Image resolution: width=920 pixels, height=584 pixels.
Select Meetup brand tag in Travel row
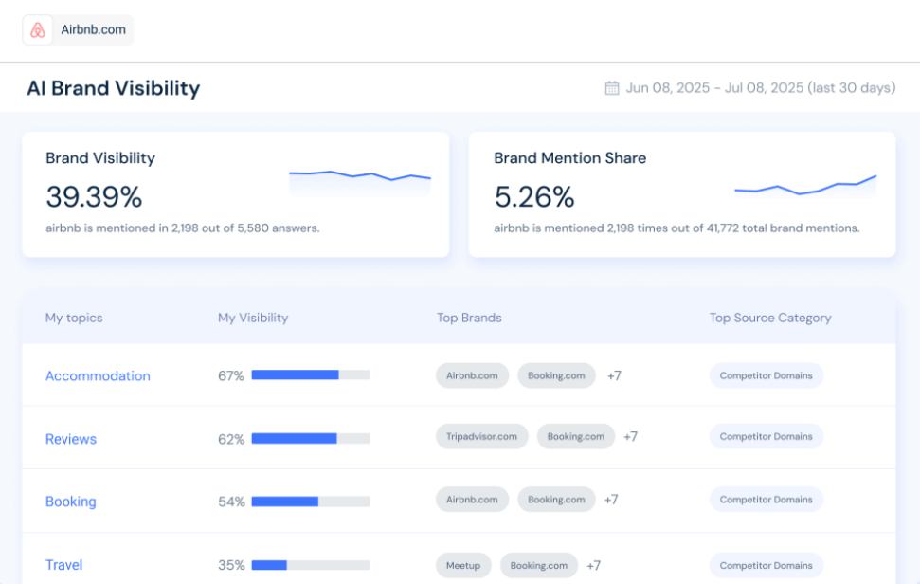point(463,566)
